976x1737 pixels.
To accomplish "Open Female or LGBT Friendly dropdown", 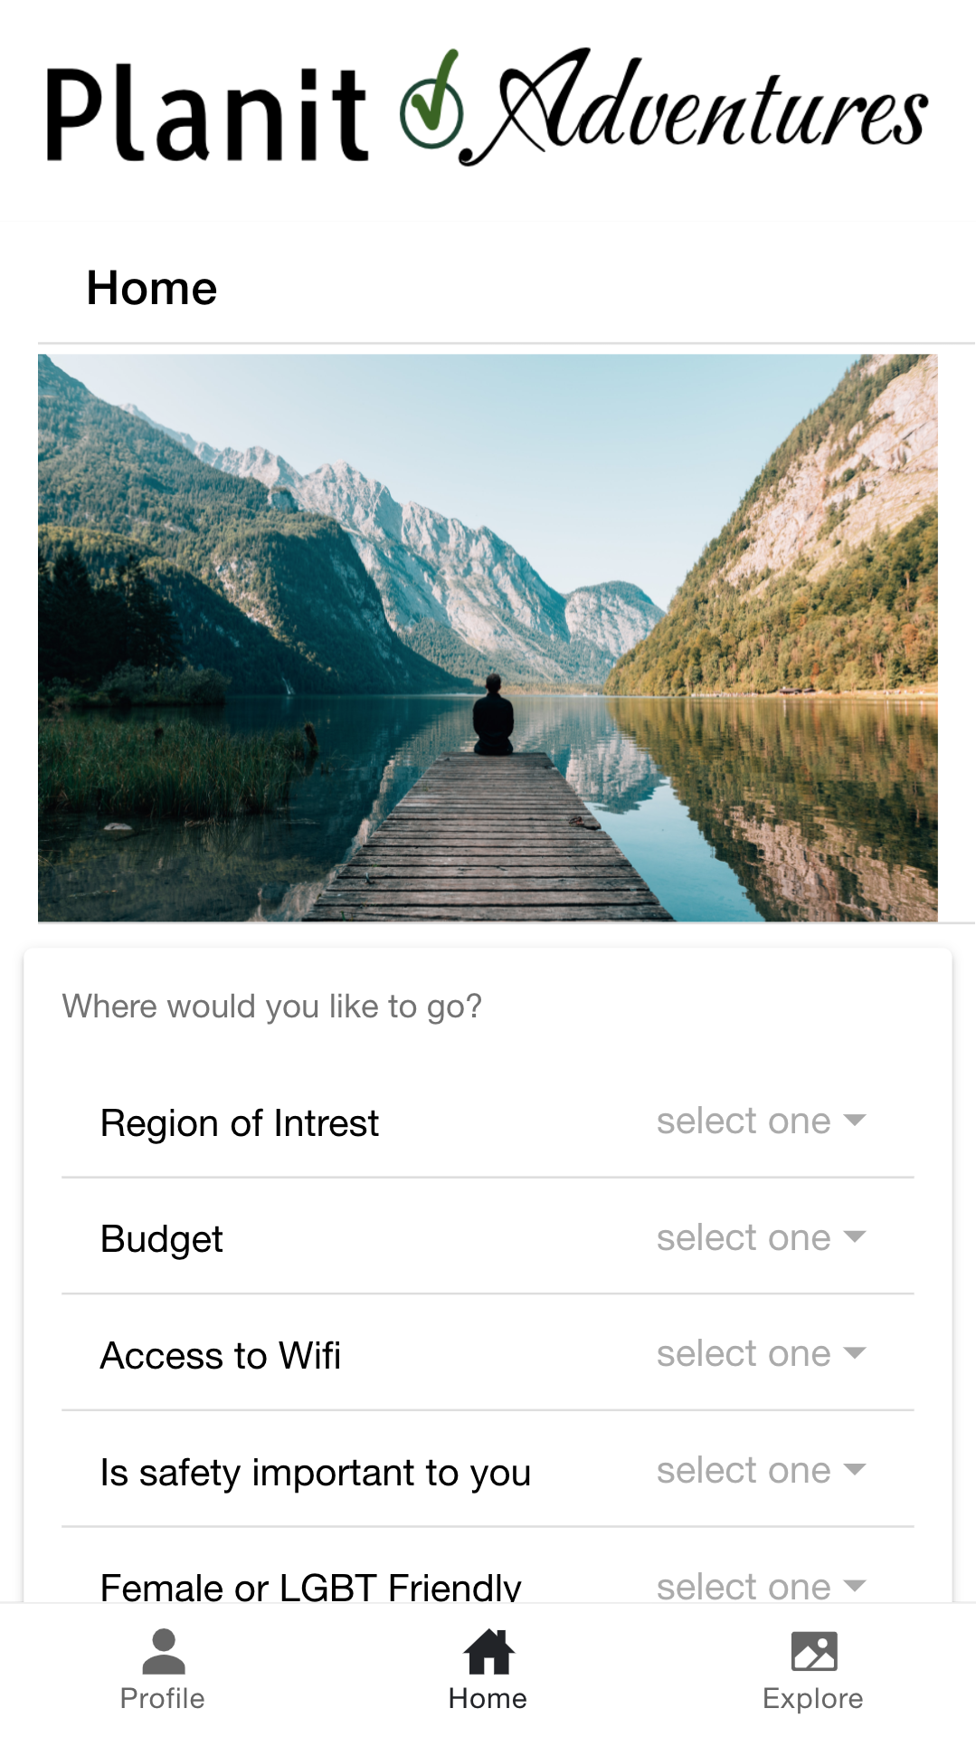I will pos(759,1586).
